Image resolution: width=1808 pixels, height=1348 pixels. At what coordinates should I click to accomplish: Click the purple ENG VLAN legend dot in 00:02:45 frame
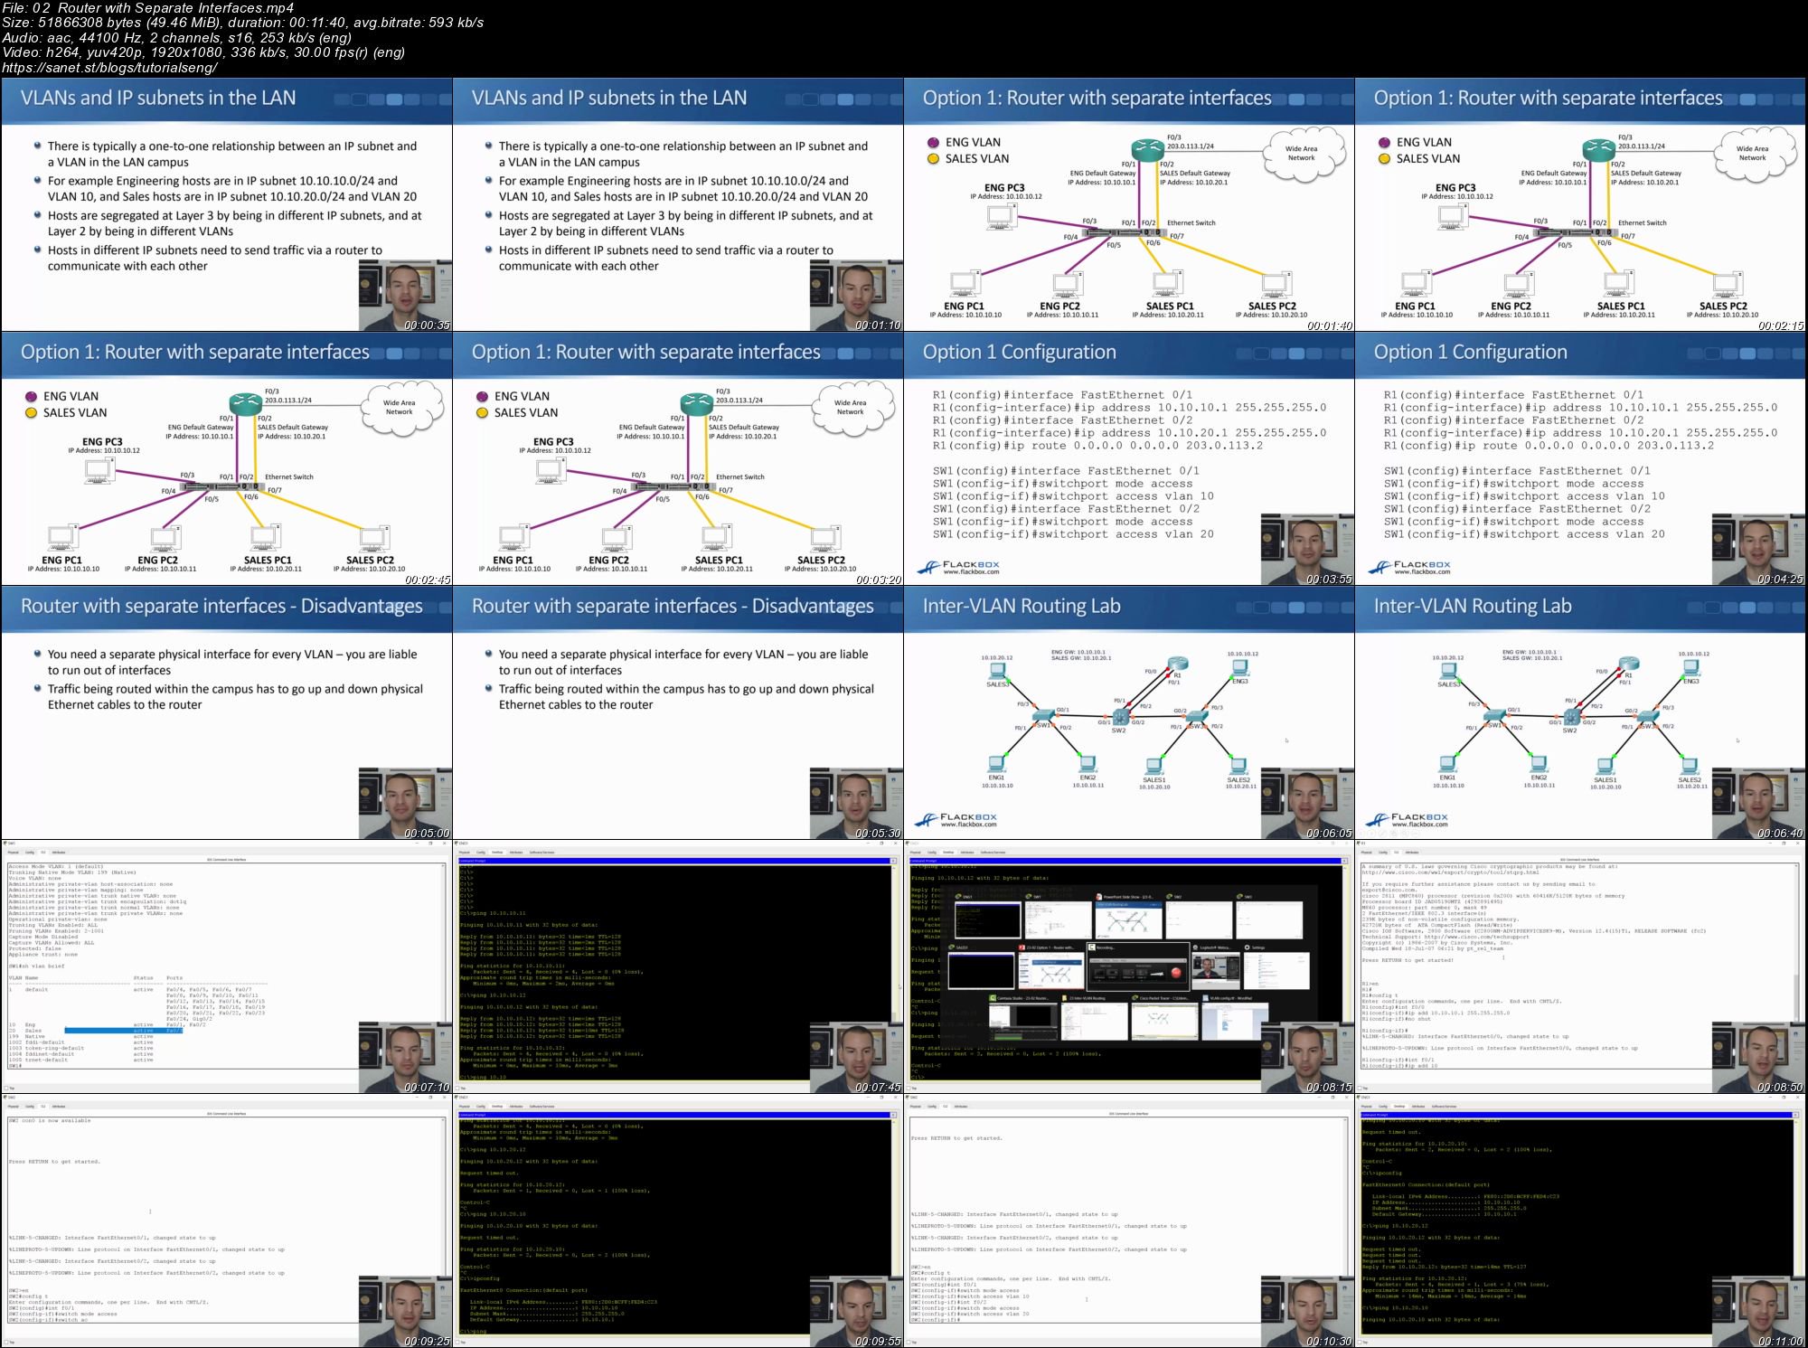[x=32, y=396]
